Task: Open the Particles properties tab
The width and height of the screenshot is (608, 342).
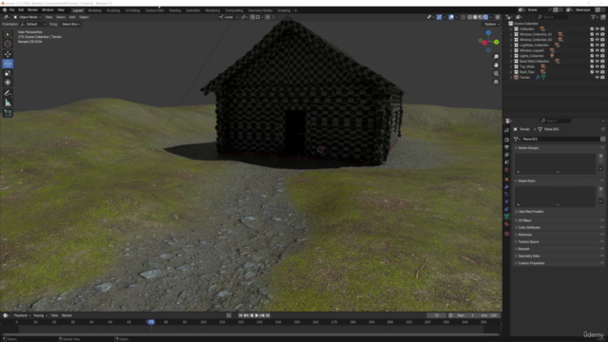Action: click(x=506, y=194)
